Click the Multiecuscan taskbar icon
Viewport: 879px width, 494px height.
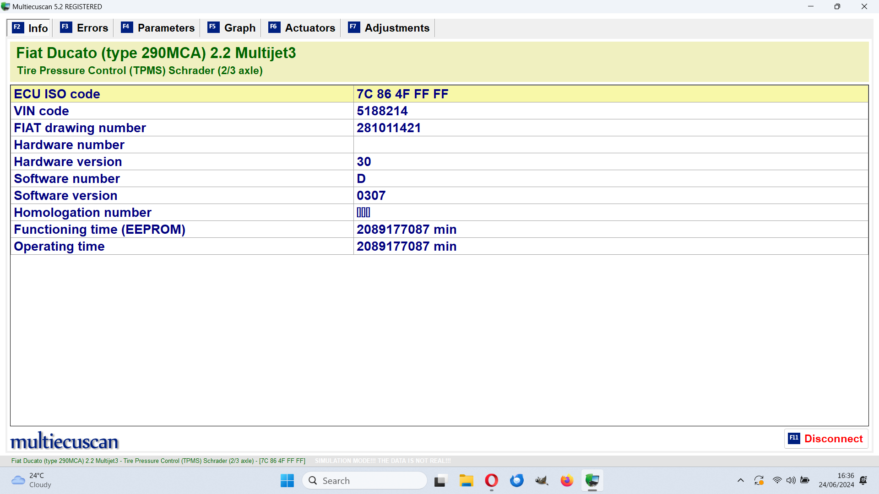point(592,481)
